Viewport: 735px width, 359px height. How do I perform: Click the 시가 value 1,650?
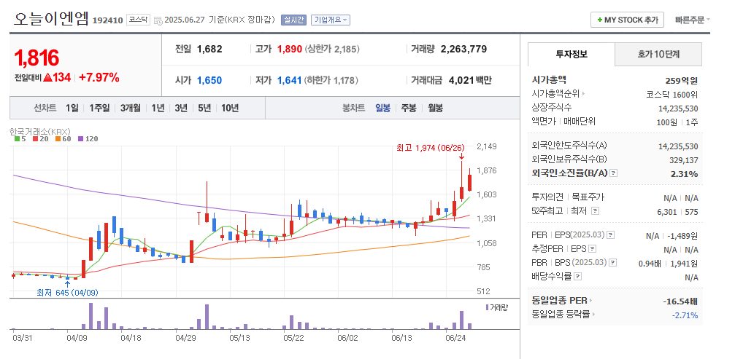pyautogui.click(x=209, y=80)
